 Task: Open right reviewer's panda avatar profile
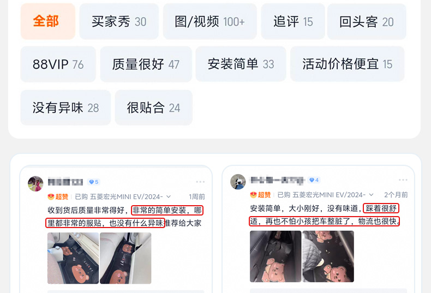click(x=238, y=182)
